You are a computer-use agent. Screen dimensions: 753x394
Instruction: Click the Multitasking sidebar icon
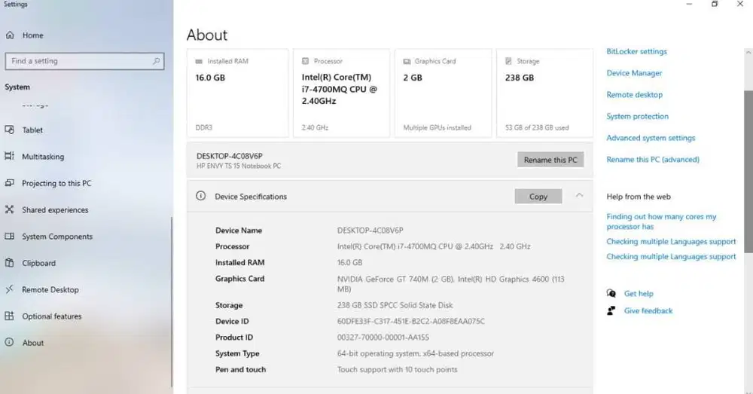[10, 156]
